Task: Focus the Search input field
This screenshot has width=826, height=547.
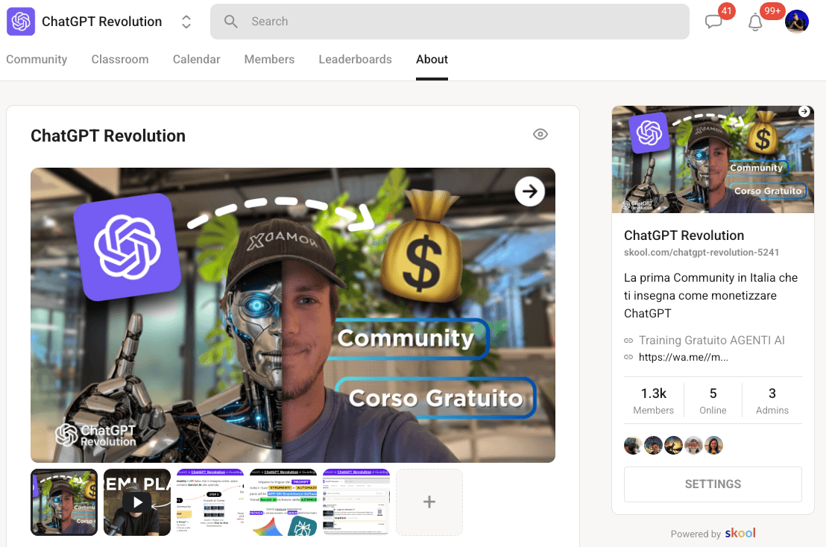Action: click(450, 22)
